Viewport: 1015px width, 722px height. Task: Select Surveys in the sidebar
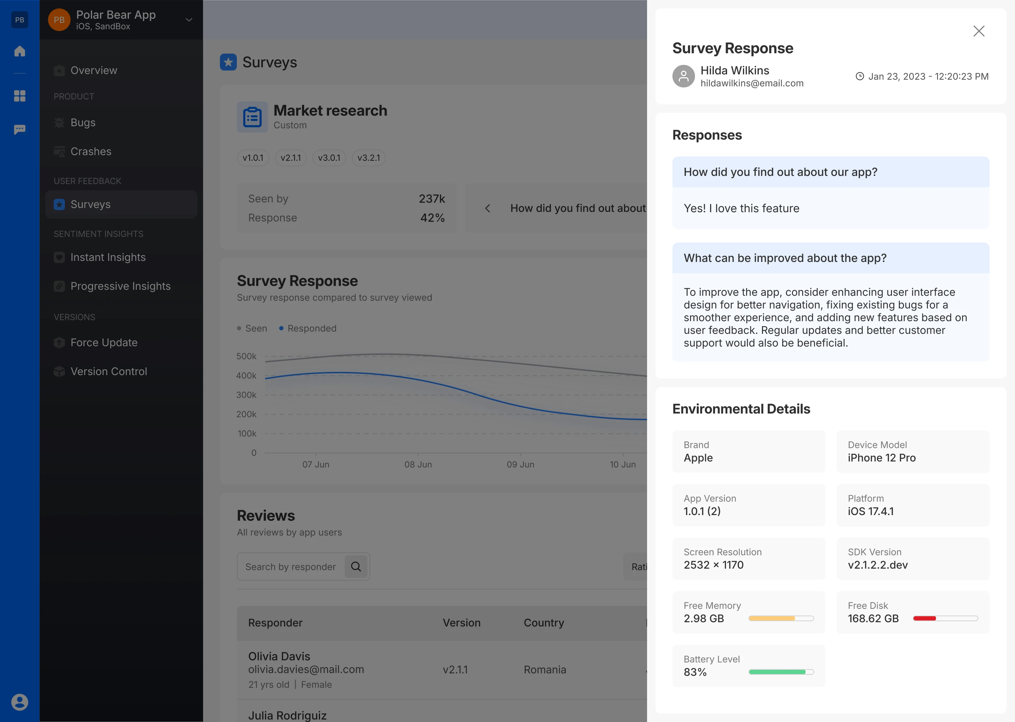click(121, 204)
